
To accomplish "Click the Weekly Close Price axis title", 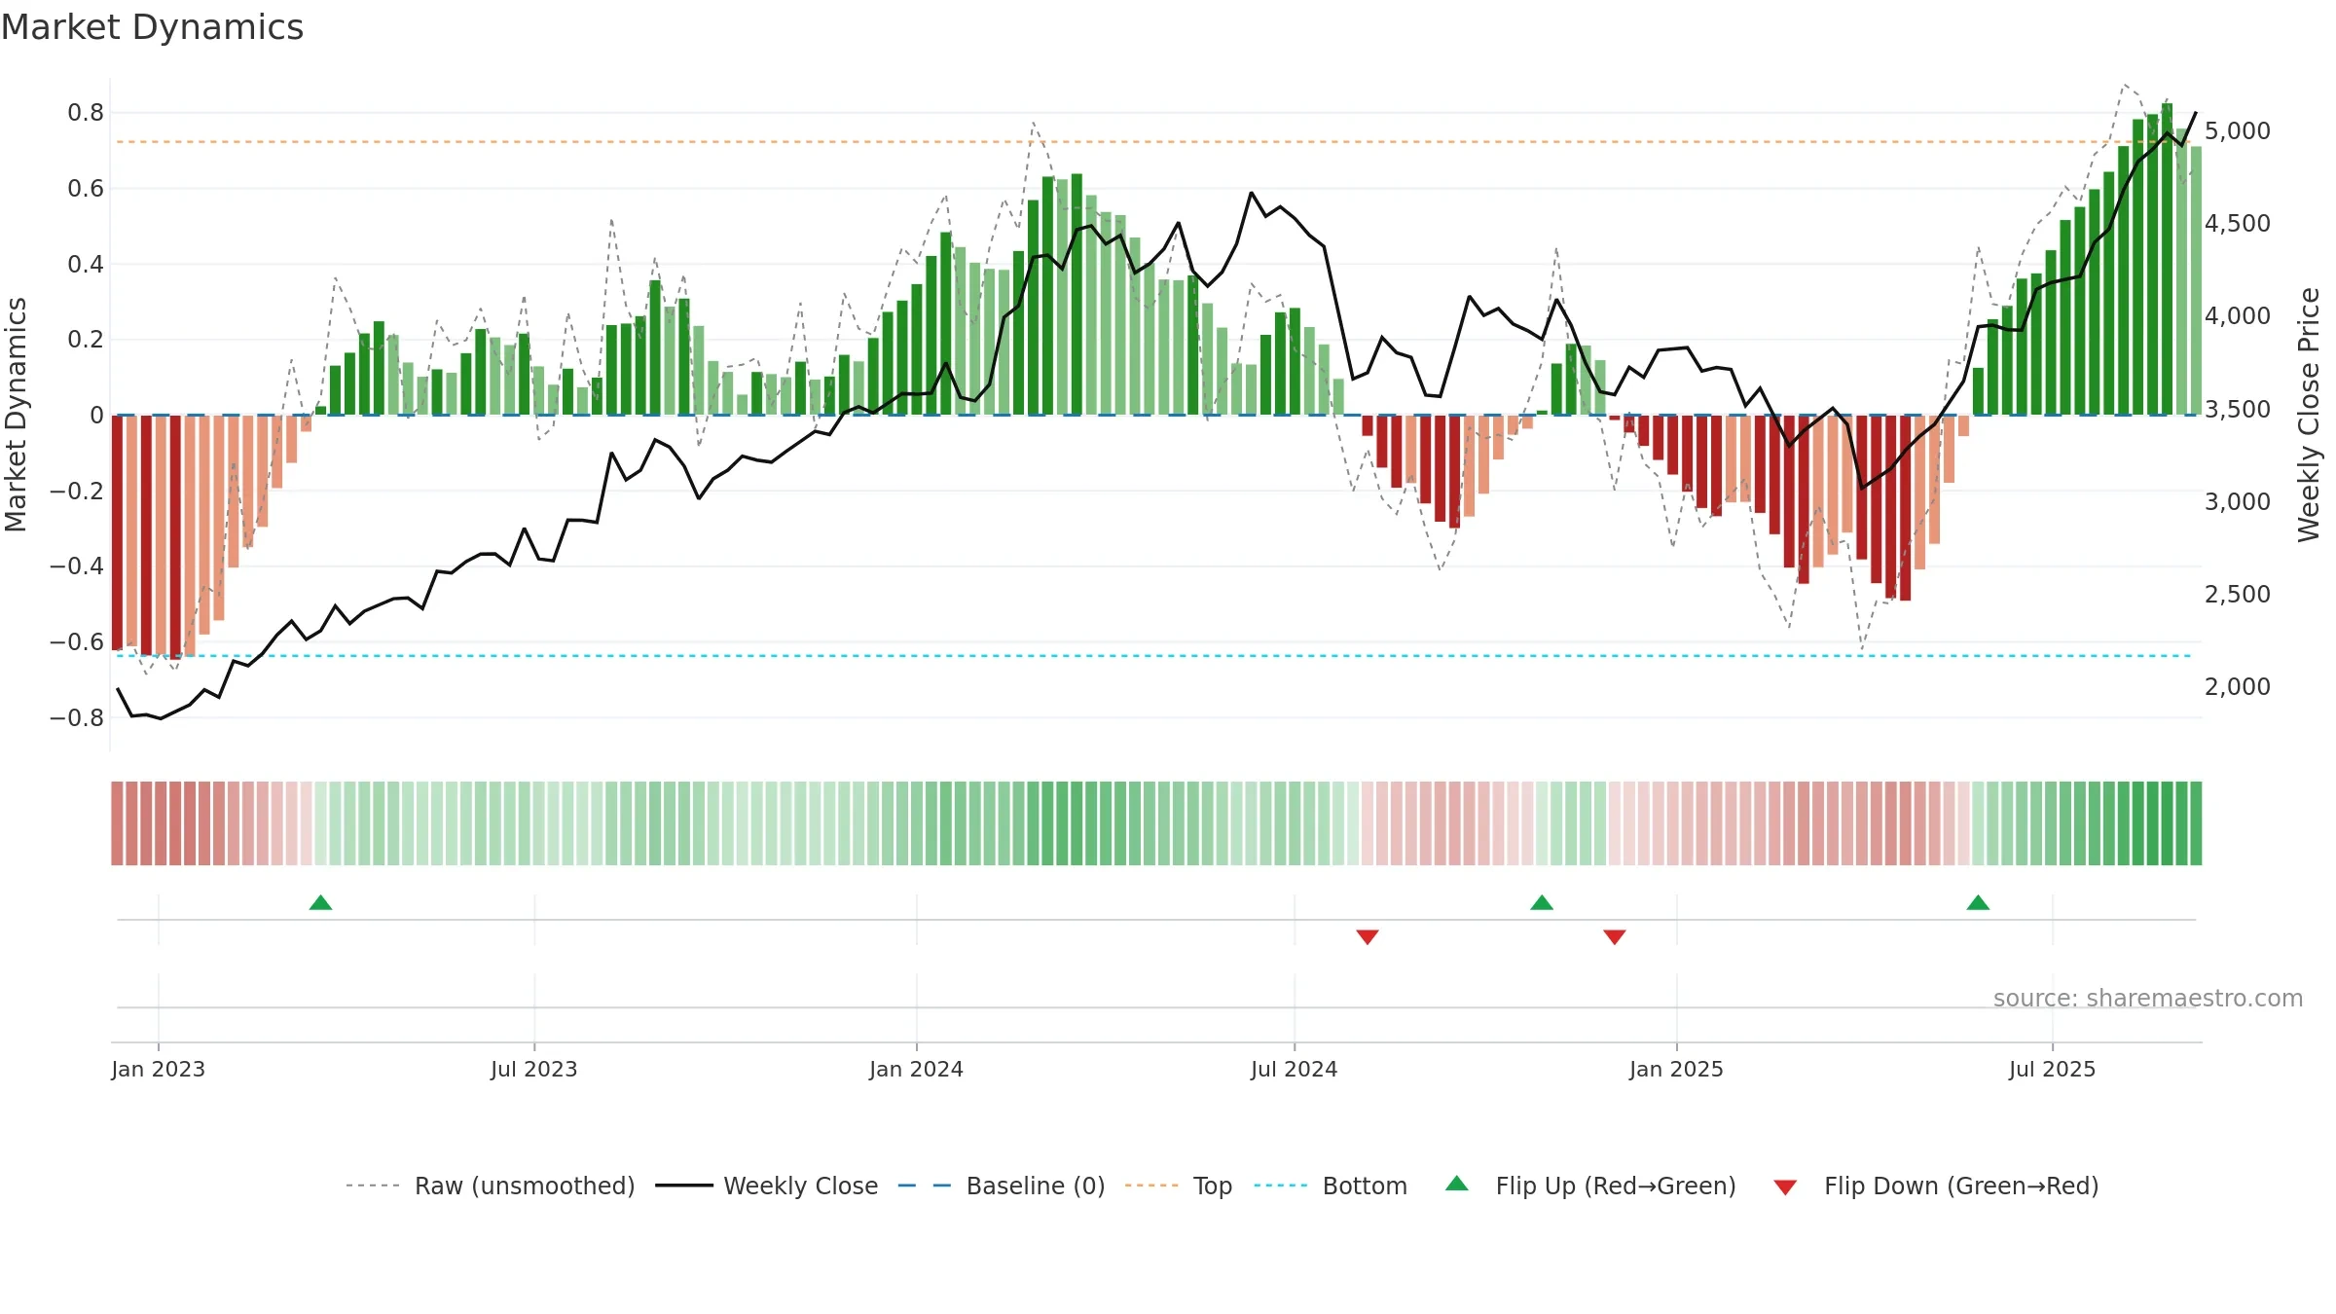I will [x=2310, y=415].
